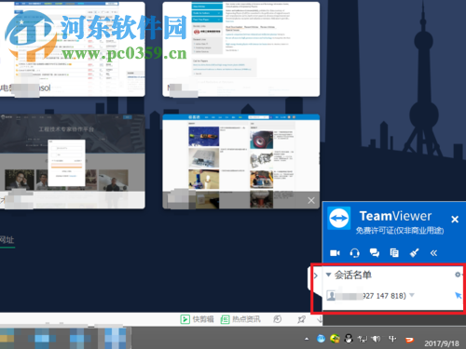The width and height of the screenshot is (466, 349).
Task: Click the green-yellow security tray icon
Action: click(335, 339)
